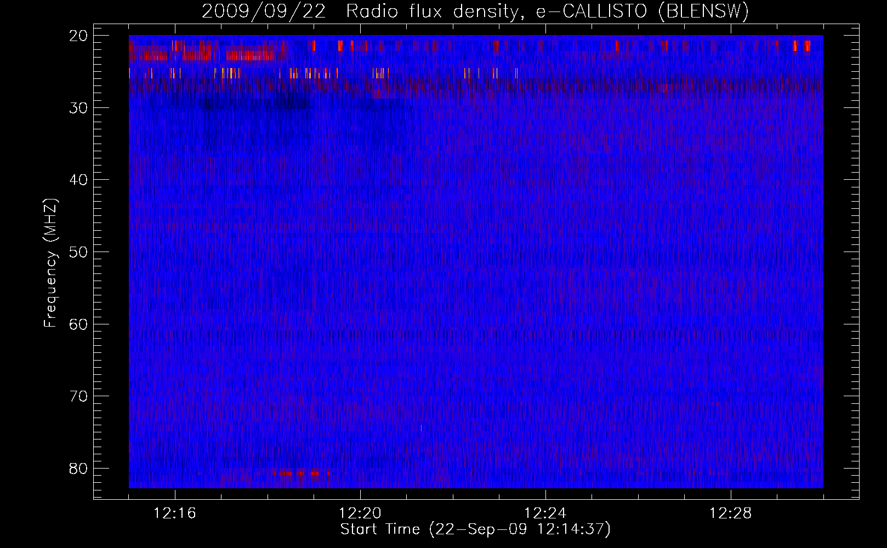Click the 40 frequency tick label

[79, 180]
